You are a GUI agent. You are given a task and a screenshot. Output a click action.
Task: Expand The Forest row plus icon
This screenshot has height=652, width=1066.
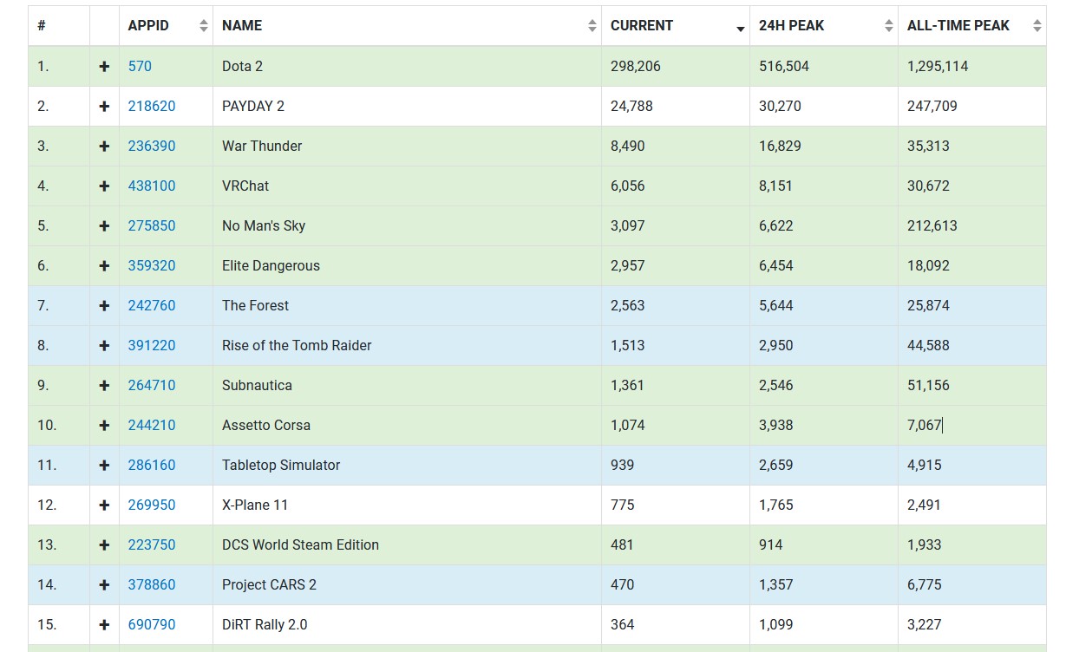pos(104,305)
